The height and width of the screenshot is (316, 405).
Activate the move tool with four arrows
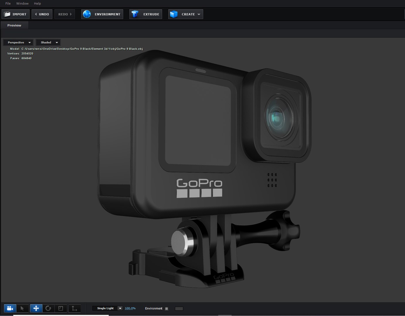(36, 308)
